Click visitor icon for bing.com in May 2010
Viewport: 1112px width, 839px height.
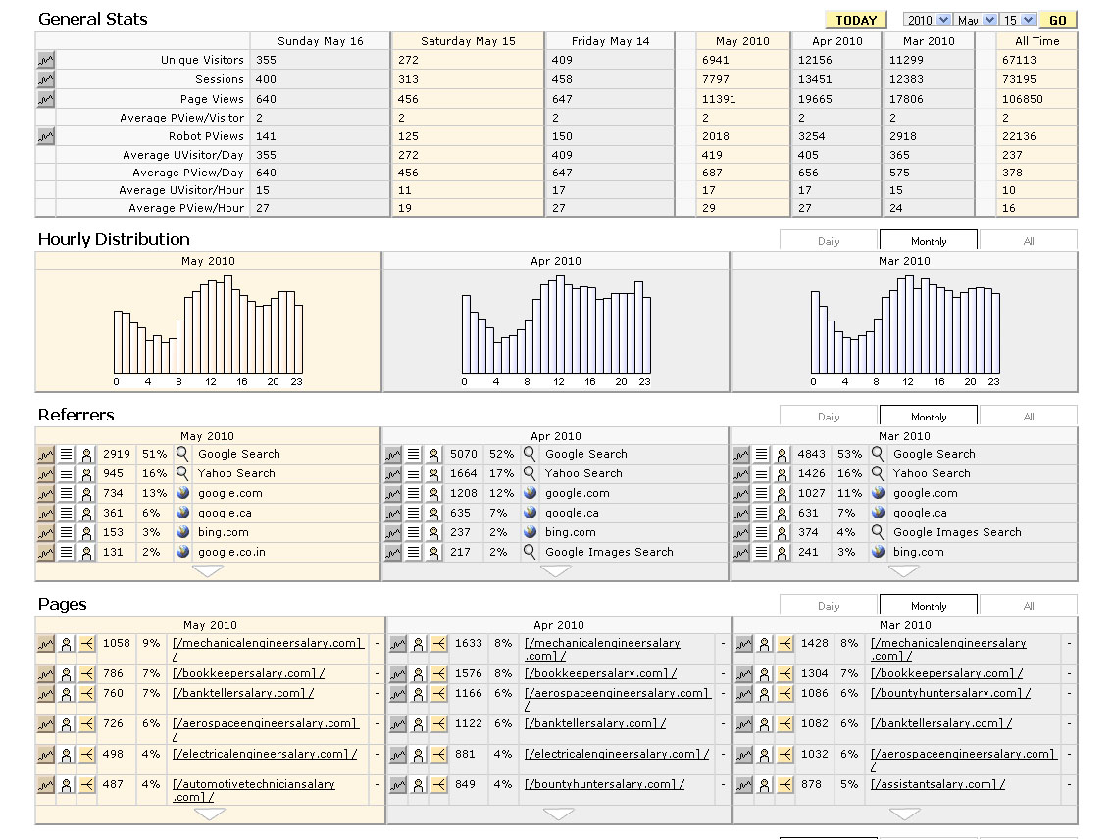87,533
